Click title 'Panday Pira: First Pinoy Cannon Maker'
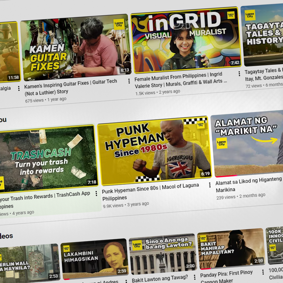 pyautogui.click(x=226, y=277)
